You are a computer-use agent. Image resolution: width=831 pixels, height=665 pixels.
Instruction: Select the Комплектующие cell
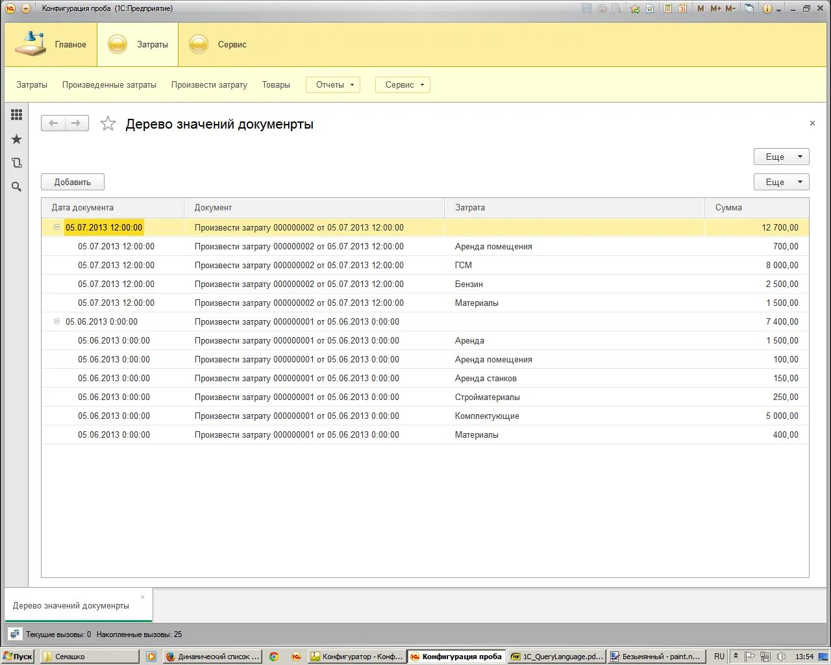pos(575,416)
